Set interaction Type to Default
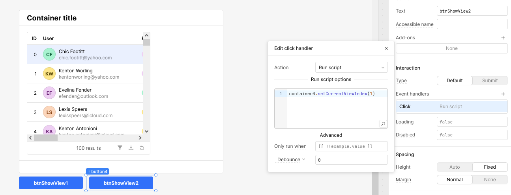Viewport: 511px width, 195px height. pyautogui.click(x=455, y=81)
